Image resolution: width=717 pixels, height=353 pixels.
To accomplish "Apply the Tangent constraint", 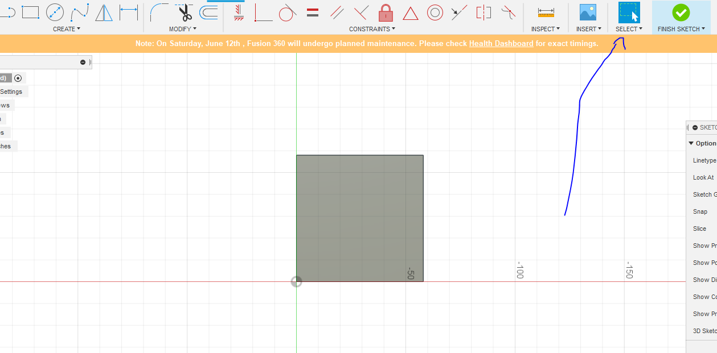I will coord(288,12).
